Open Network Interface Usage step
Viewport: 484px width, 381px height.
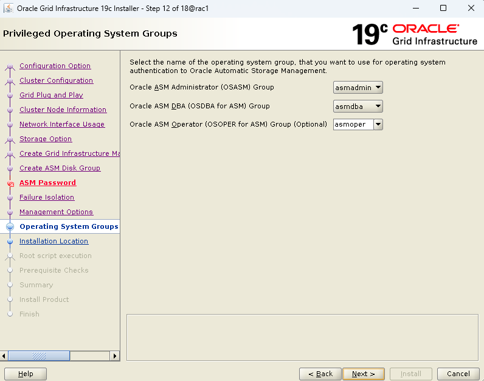(62, 124)
